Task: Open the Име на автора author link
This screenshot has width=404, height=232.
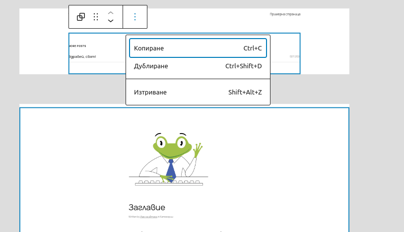Action: (149, 217)
